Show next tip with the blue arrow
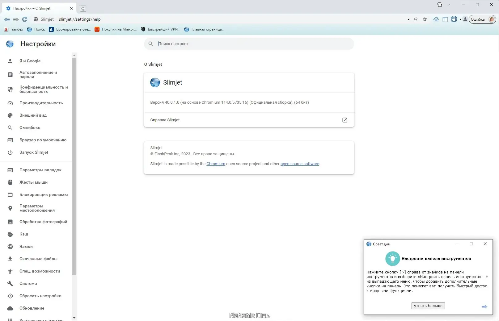 pos(484,306)
